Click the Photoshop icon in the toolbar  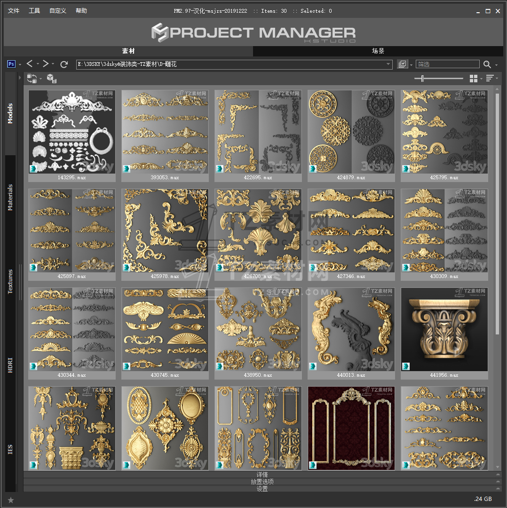11,64
